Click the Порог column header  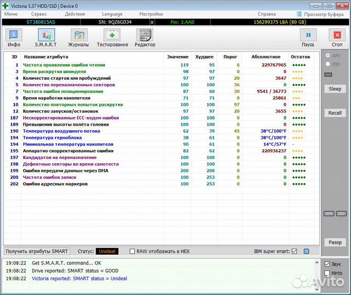(x=230, y=57)
